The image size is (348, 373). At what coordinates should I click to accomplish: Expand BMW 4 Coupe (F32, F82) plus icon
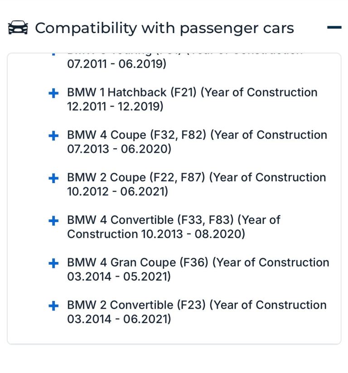pos(53,136)
